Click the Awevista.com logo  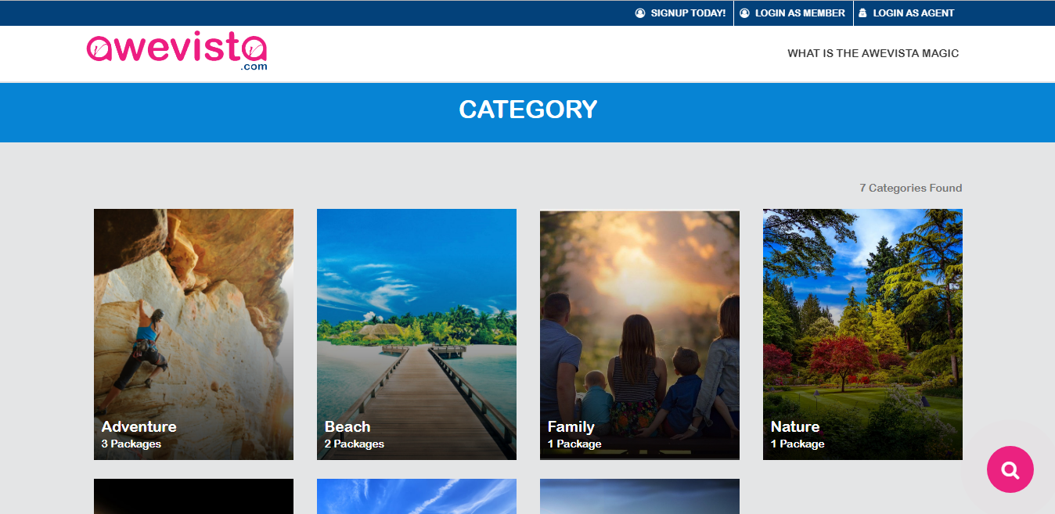tap(177, 52)
